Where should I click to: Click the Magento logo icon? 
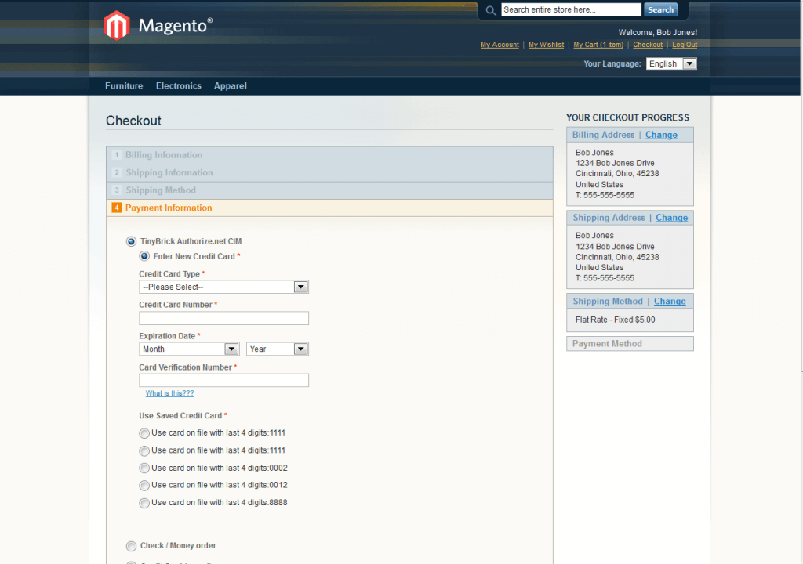point(116,26)
